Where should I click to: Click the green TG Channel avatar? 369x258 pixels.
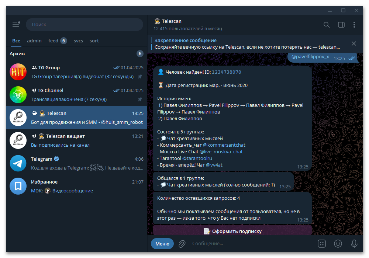pyautogui.click(x=18, y=95)
